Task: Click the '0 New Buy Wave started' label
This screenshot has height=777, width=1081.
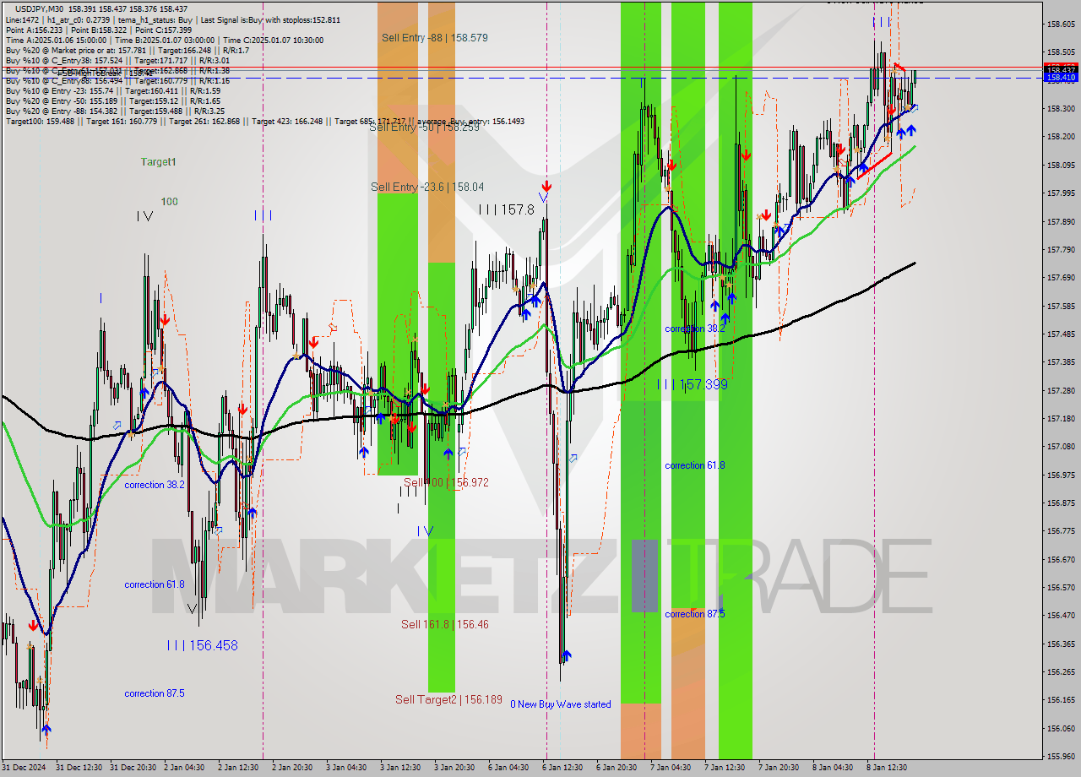Action: (x=561, y=704)
